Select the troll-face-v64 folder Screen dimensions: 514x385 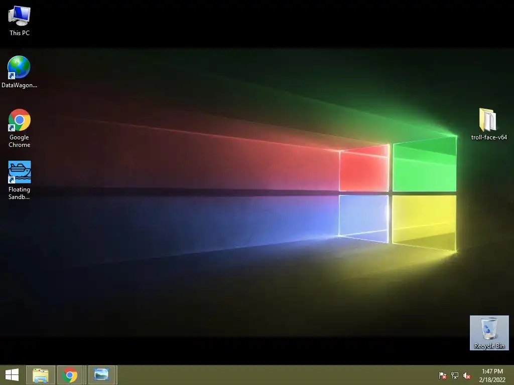[488, 119]
